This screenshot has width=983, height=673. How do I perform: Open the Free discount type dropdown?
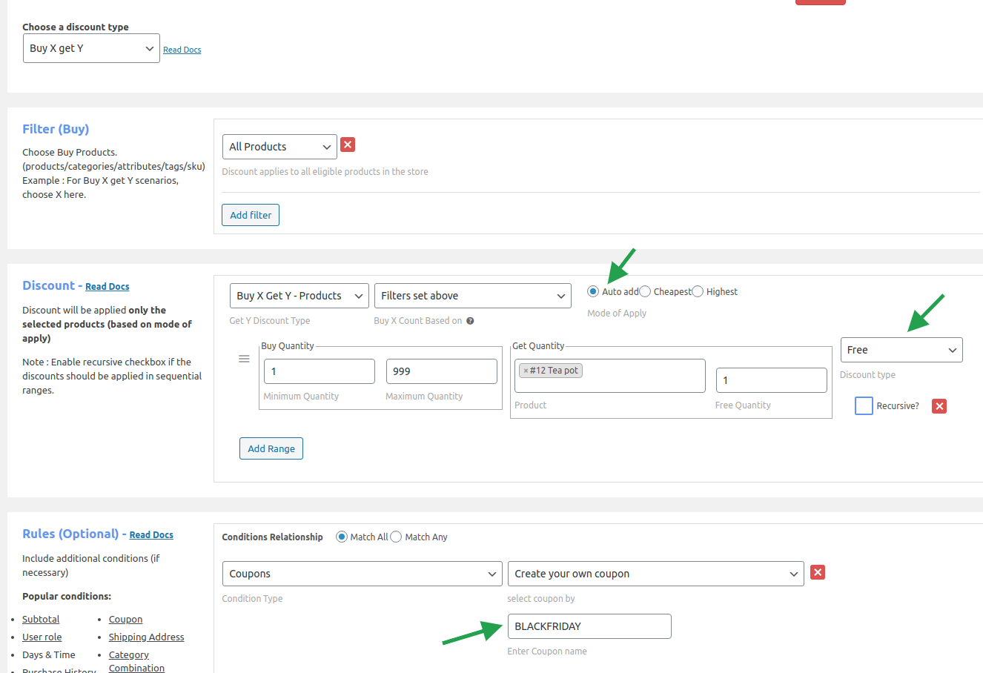pos(901,350)
